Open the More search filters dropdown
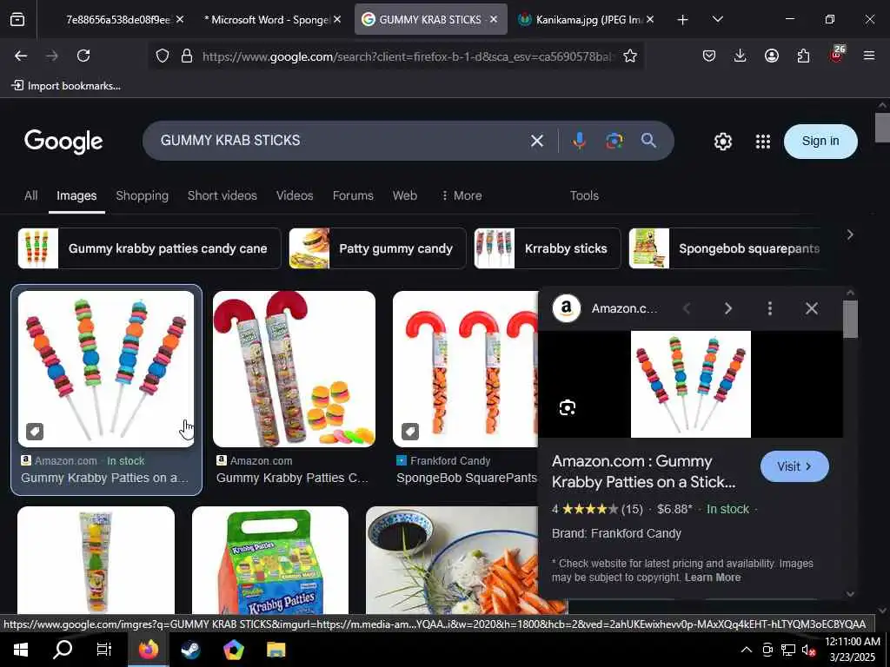This screenshot has height=667, width=890. (462, 195)
